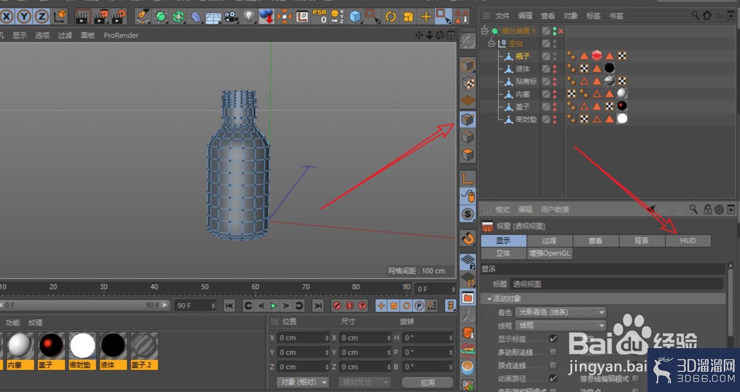The height and width of the screenshot is (392, 740).
Task: Click the coordinate system cube icon
Action: [x=60, y=17]
